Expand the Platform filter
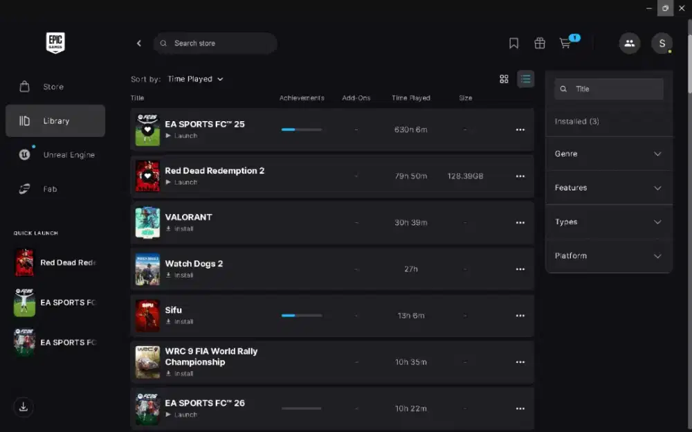The image size is (692, 432). [x=608, y=255]
